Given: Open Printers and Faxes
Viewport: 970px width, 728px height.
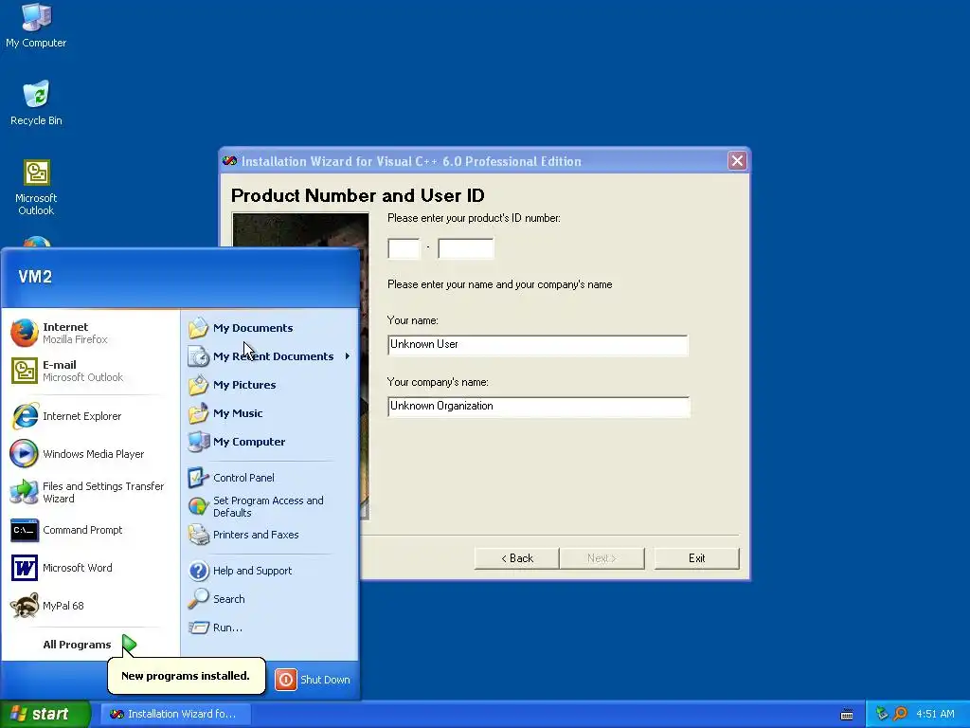Looking at the screenshot, I should pos(269,535).
